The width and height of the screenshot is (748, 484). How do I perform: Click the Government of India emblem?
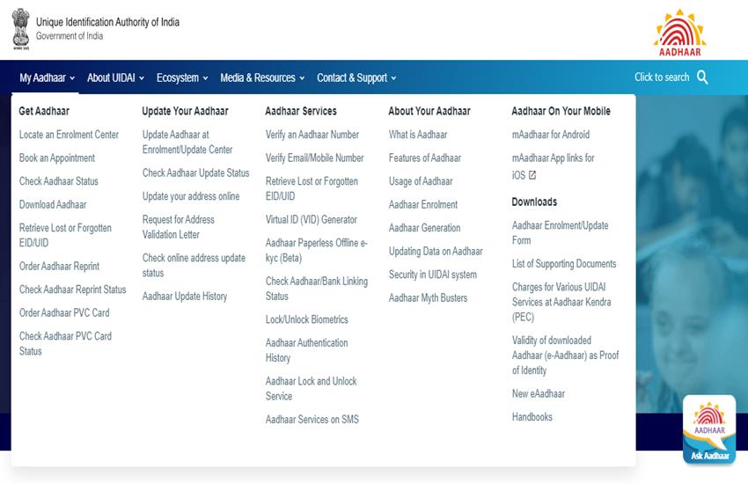click(x=20, y=28)
